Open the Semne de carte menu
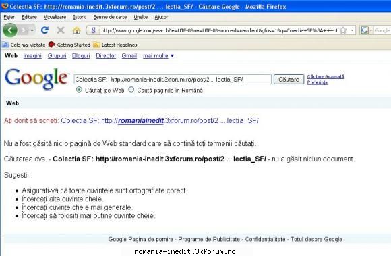This screenshot has width=391, height=256. [110, 17]
